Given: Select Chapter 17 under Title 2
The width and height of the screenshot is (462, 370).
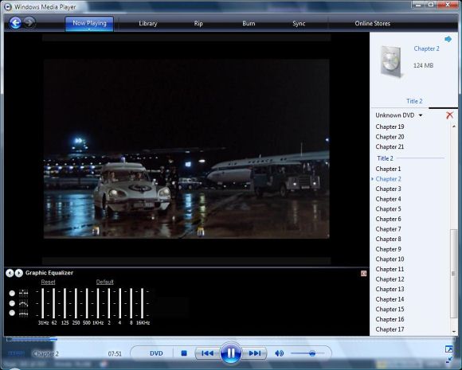Looking at the screenshot, I should (x=390, y=329).
